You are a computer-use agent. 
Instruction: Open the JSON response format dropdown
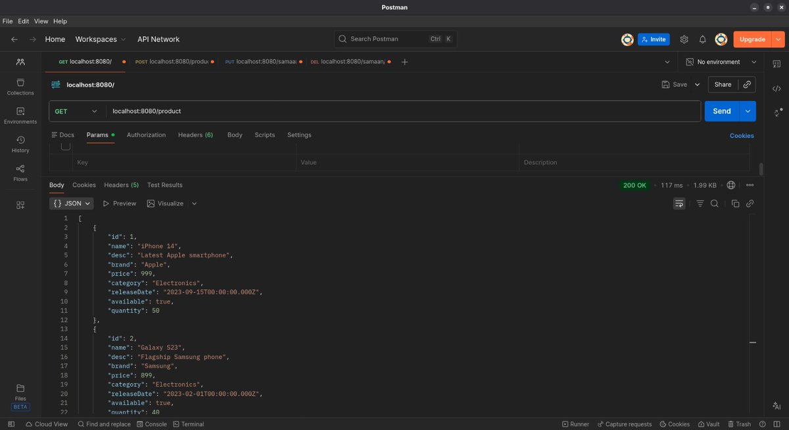click(72, 204)
